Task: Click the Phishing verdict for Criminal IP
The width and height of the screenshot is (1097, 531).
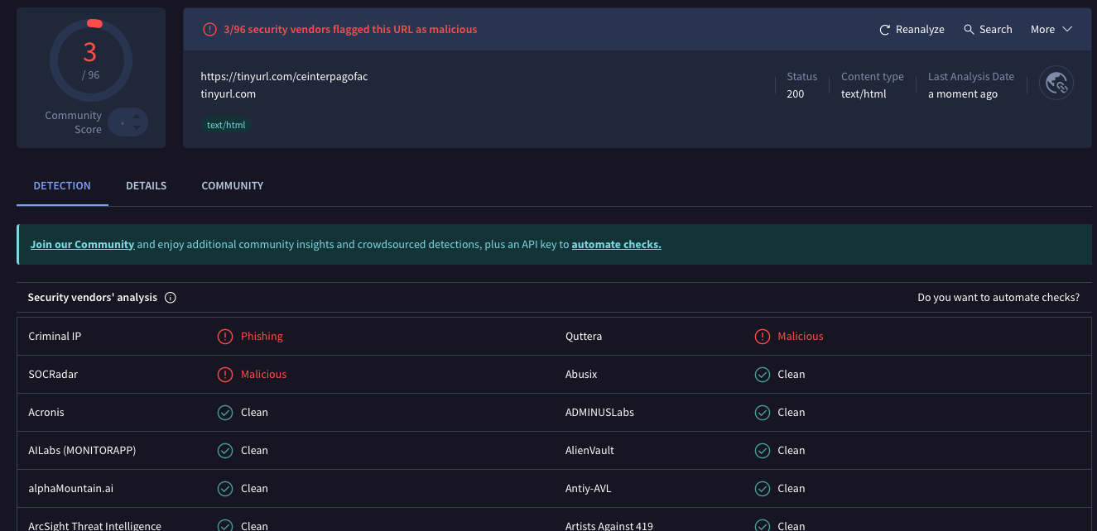Action: pos(262,337)
